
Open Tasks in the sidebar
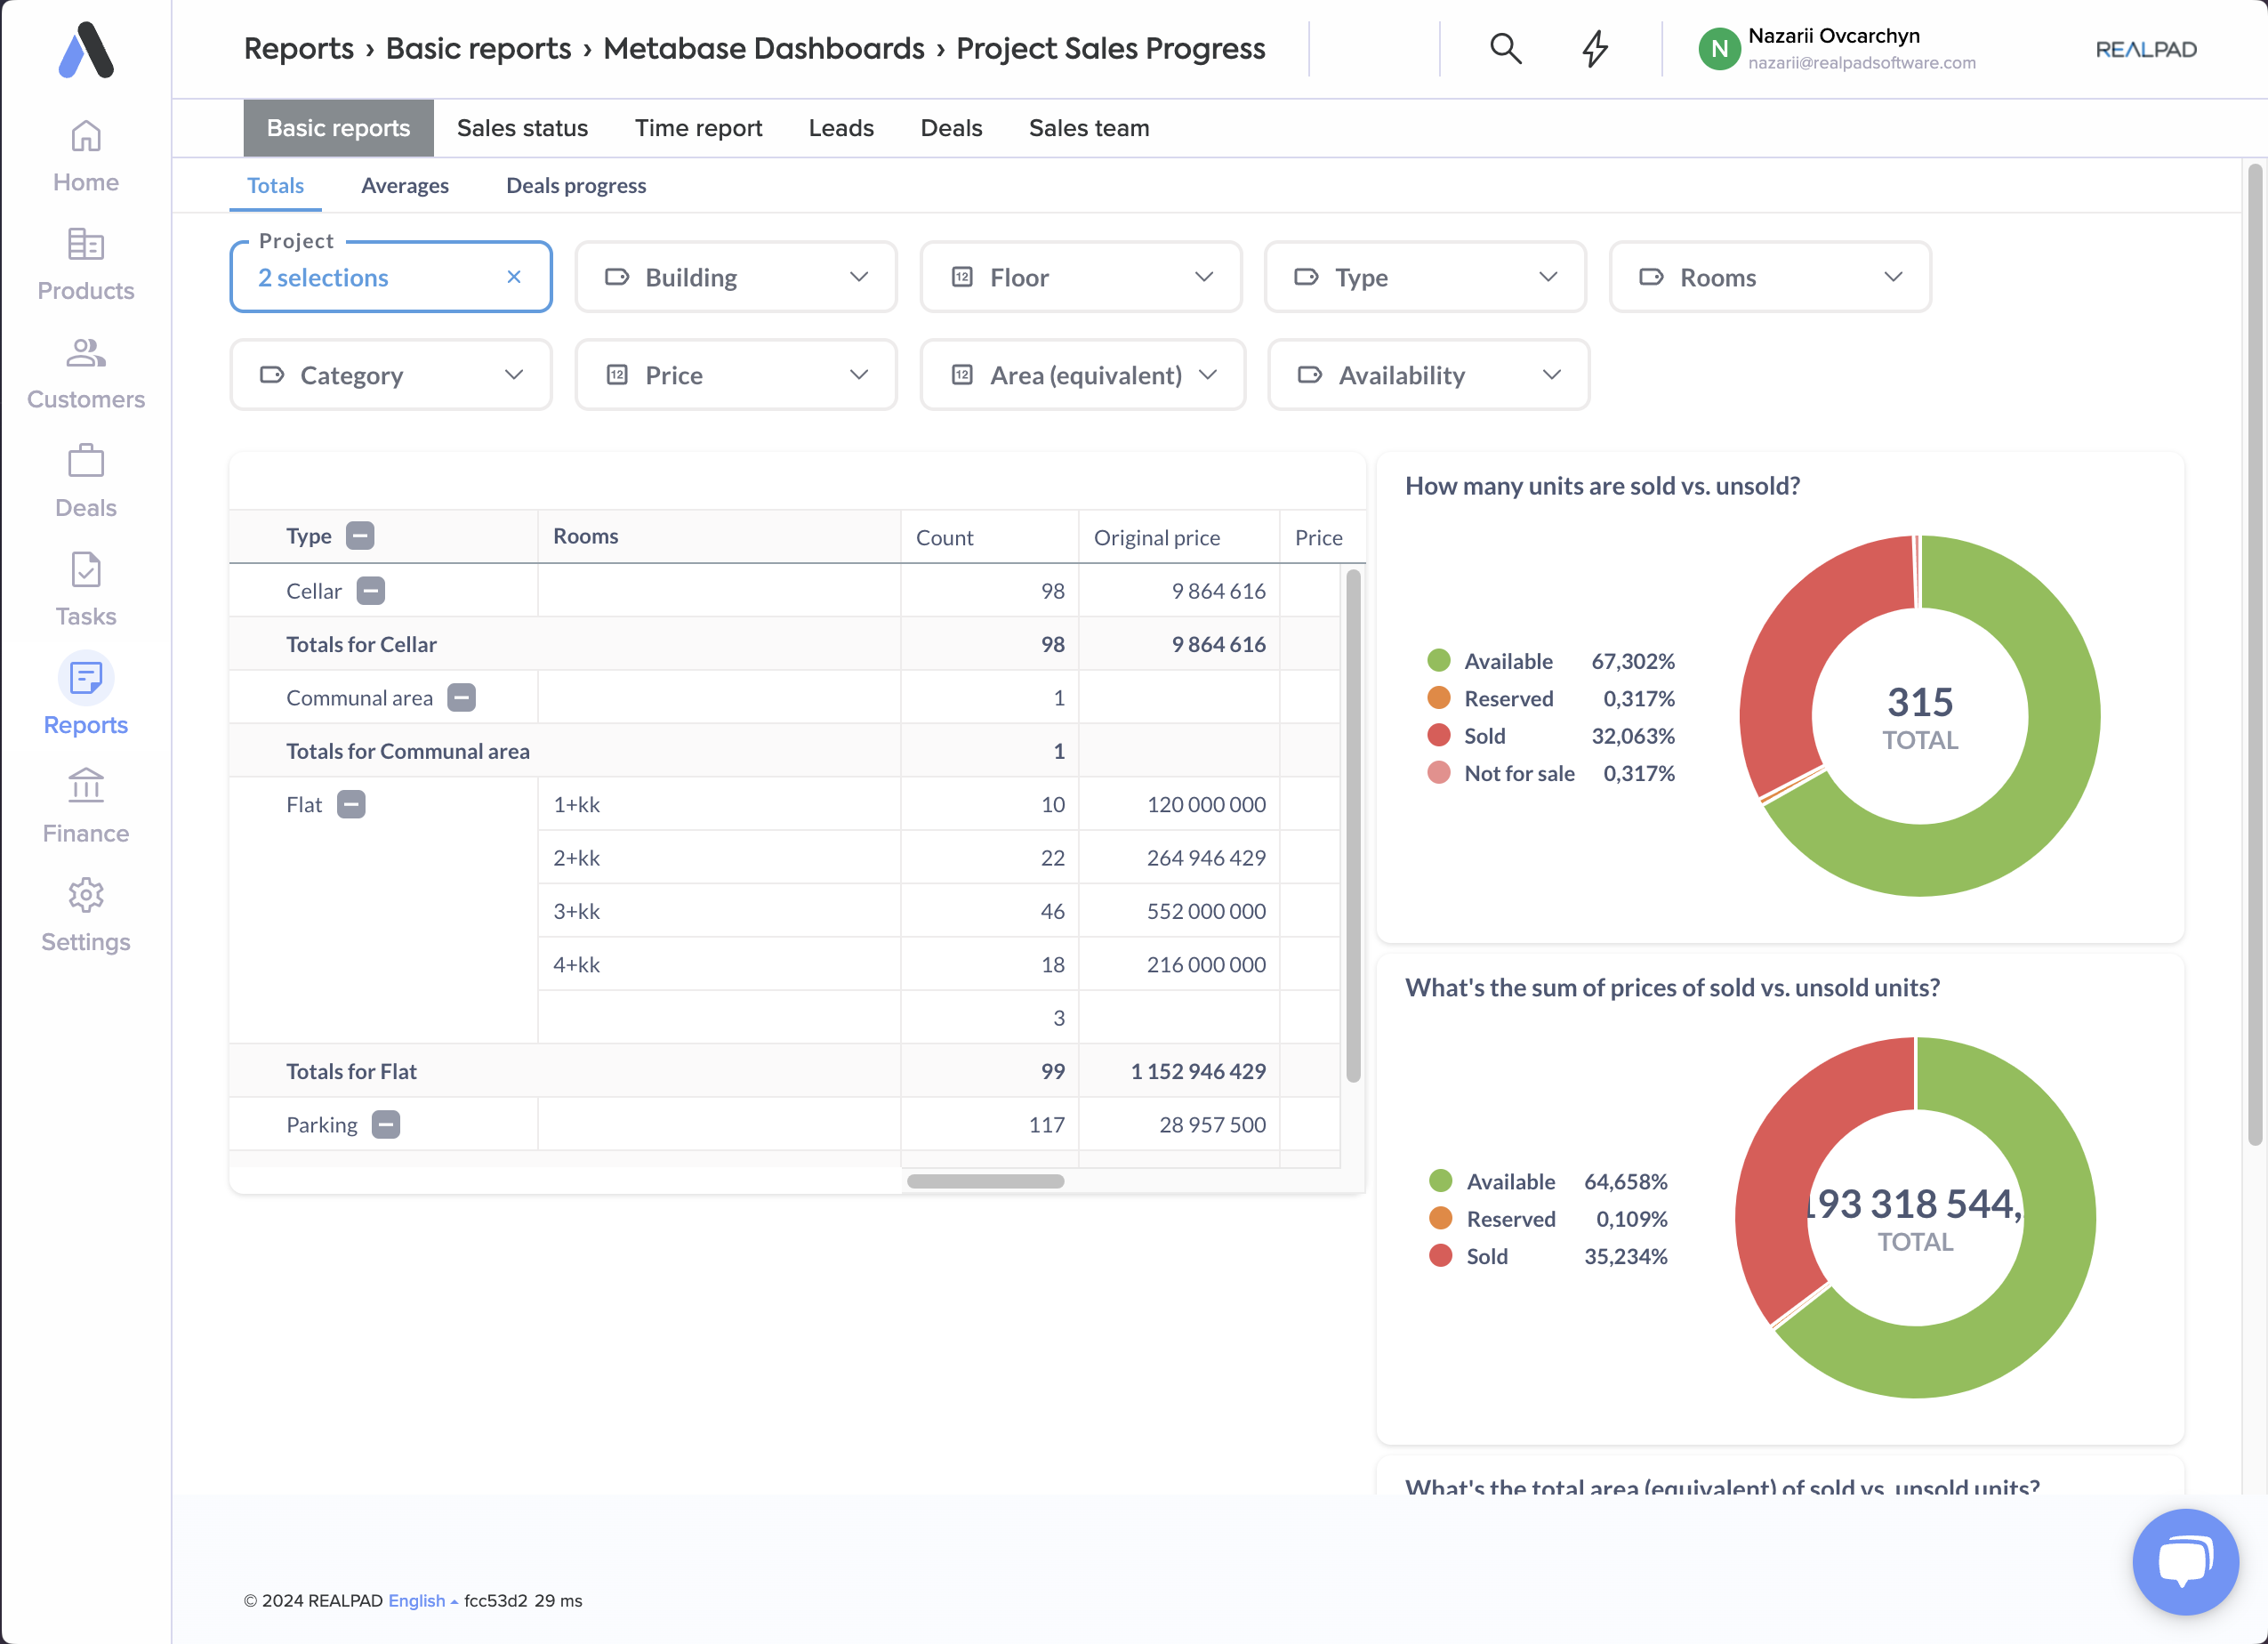tap(86, 590)
